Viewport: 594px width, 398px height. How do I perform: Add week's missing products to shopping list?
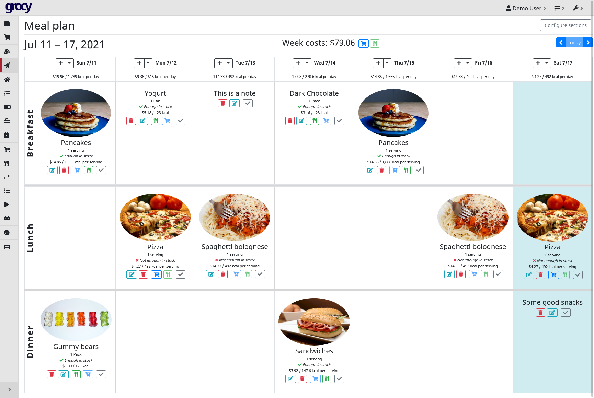tap(363, 44)
